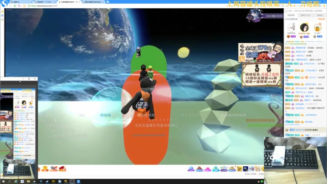Click the dark blue square gift icon

click(x=246, y=169)
